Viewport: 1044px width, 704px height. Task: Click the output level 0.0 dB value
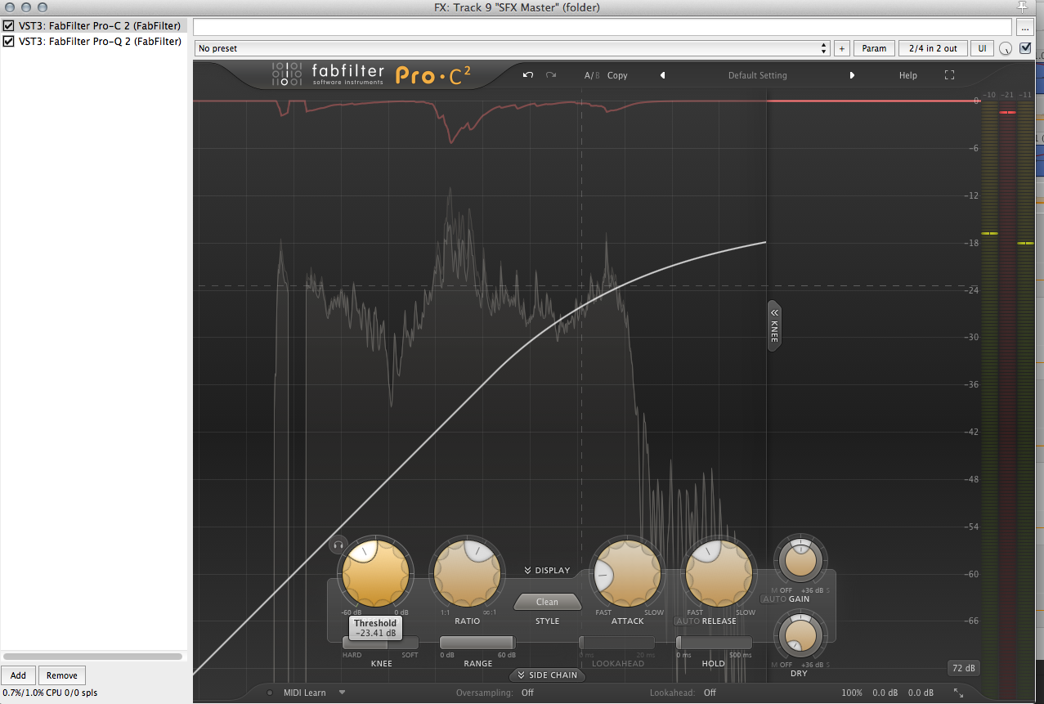[x=921, y=693]
